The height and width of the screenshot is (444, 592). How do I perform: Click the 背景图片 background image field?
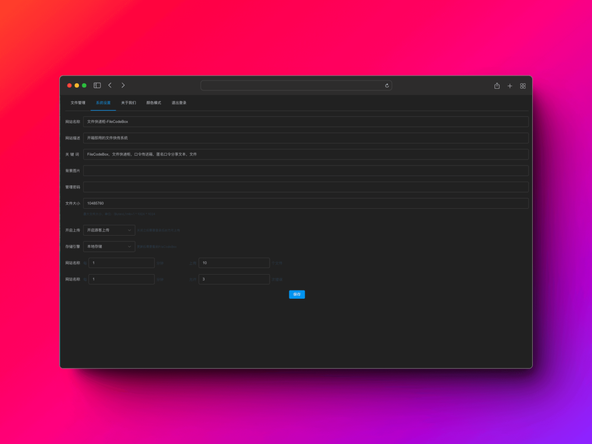pos(307,170)
